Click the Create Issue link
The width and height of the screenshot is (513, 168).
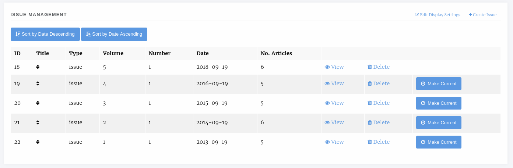482,15
